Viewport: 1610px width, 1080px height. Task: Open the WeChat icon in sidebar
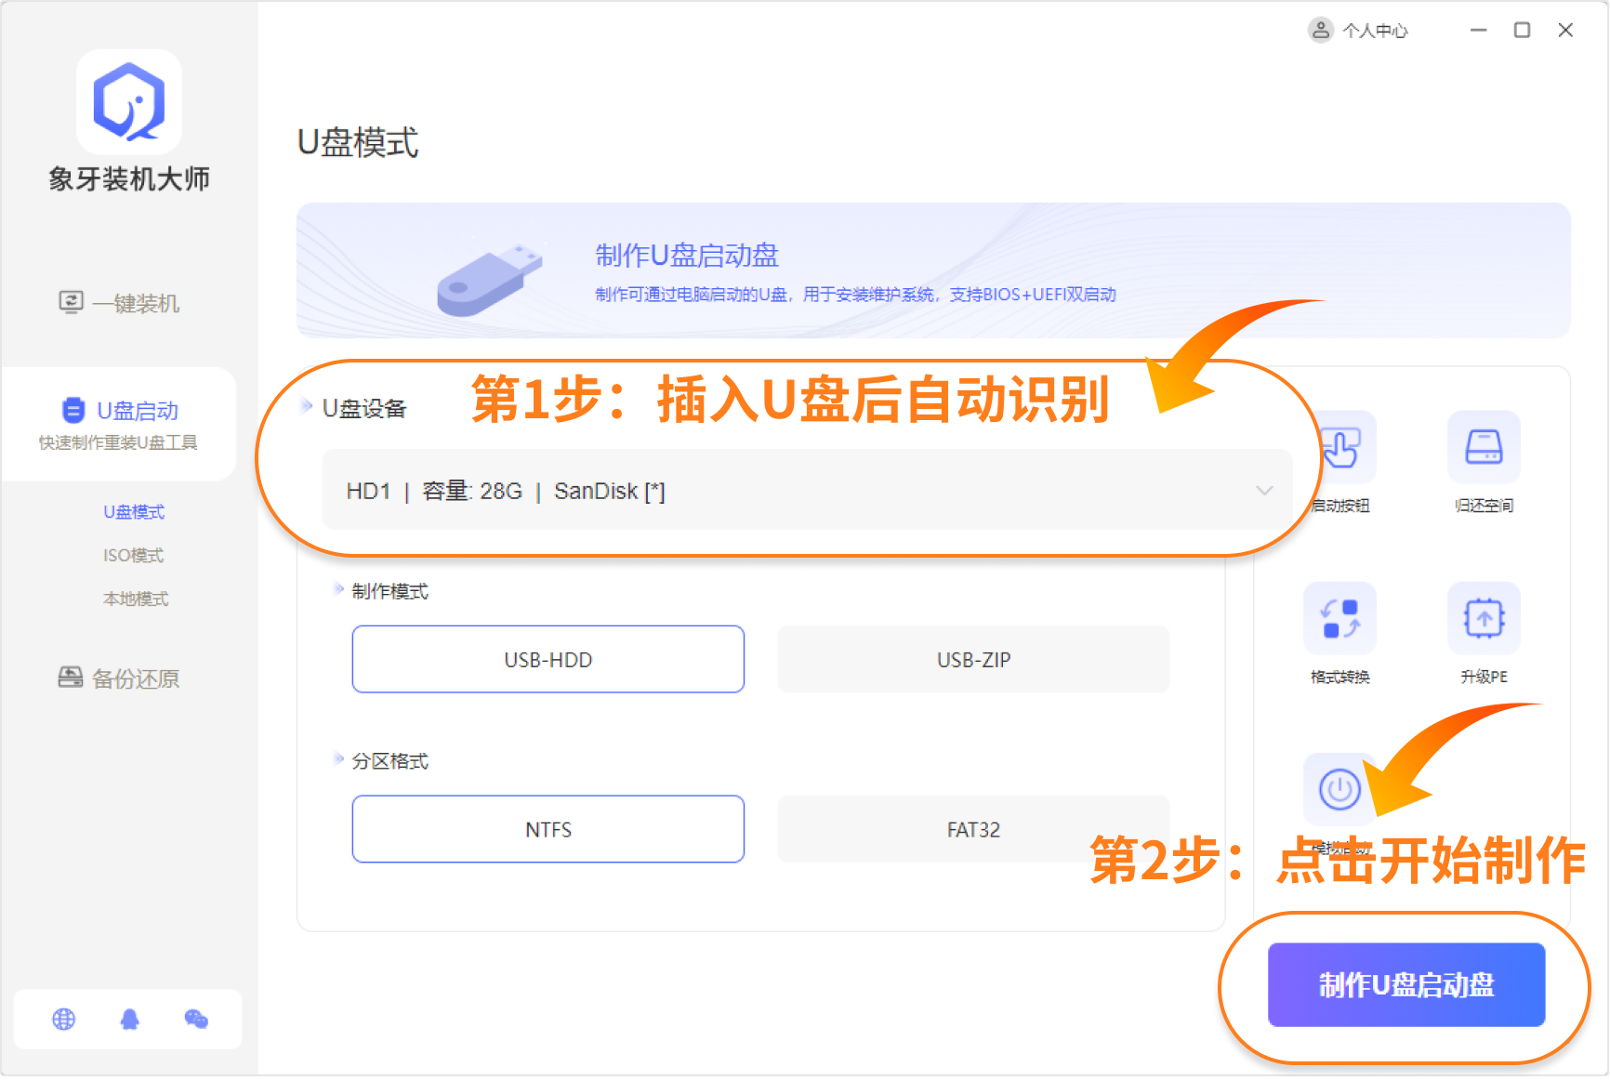click(196, 1020)
